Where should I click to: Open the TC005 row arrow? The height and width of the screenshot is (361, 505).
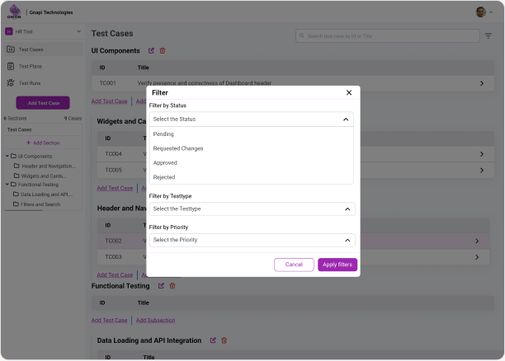[x=482, y=171]
